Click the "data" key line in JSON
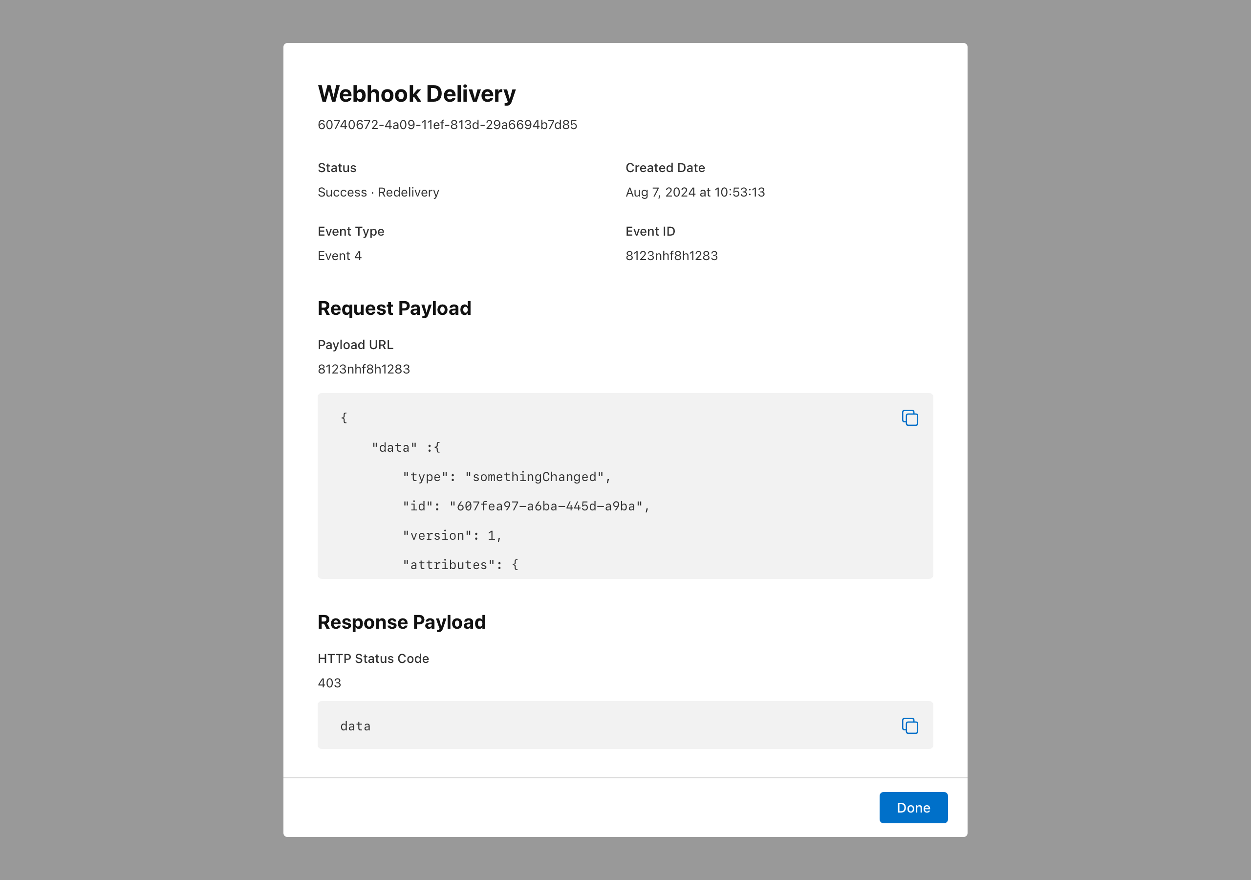This screenshot has width=1251, height=880. click(406, 448)
